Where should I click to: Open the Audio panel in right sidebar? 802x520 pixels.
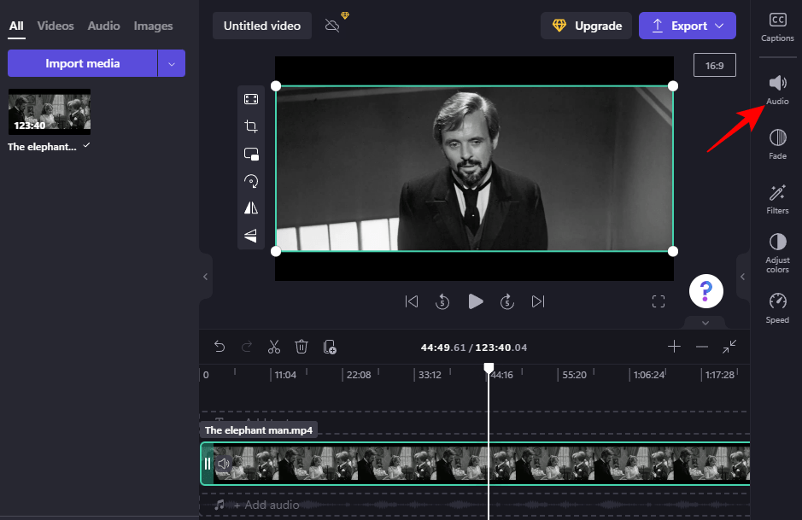click(x=776, y=90)
